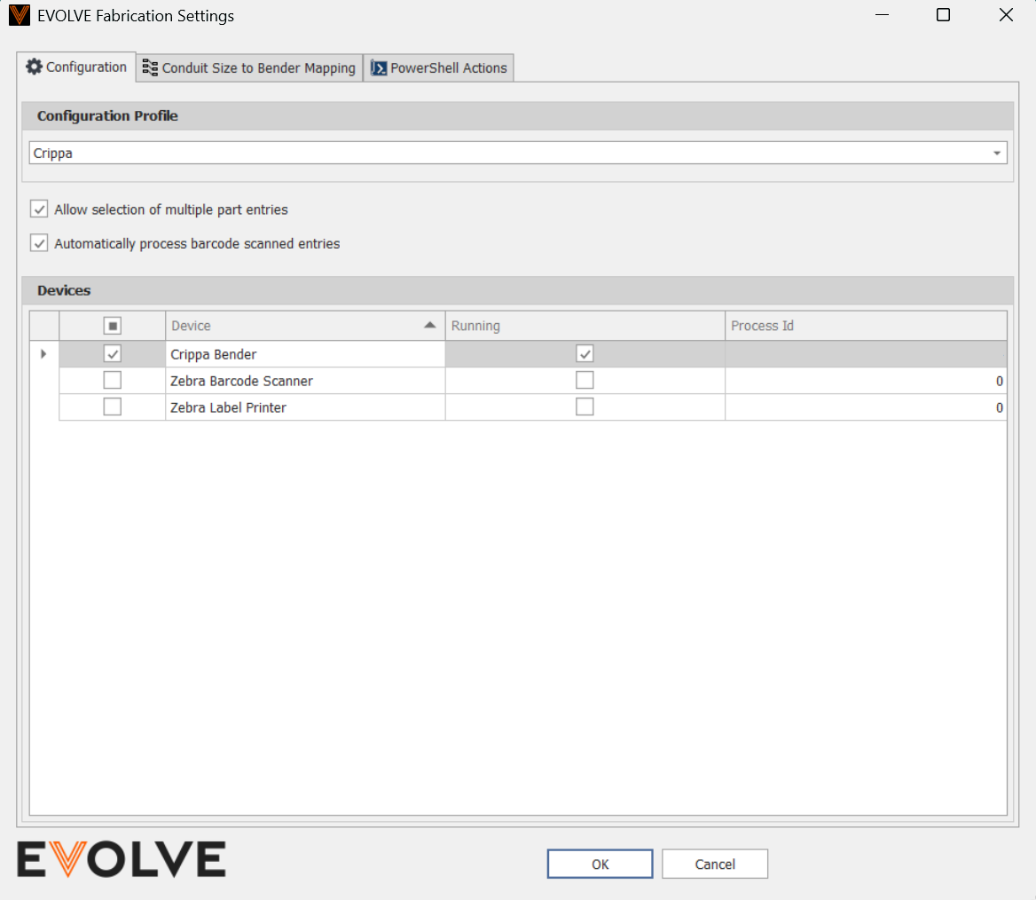Open the Conduit Size to Bender Mapping tab
1036x900 pixels.
click(250, 68)
